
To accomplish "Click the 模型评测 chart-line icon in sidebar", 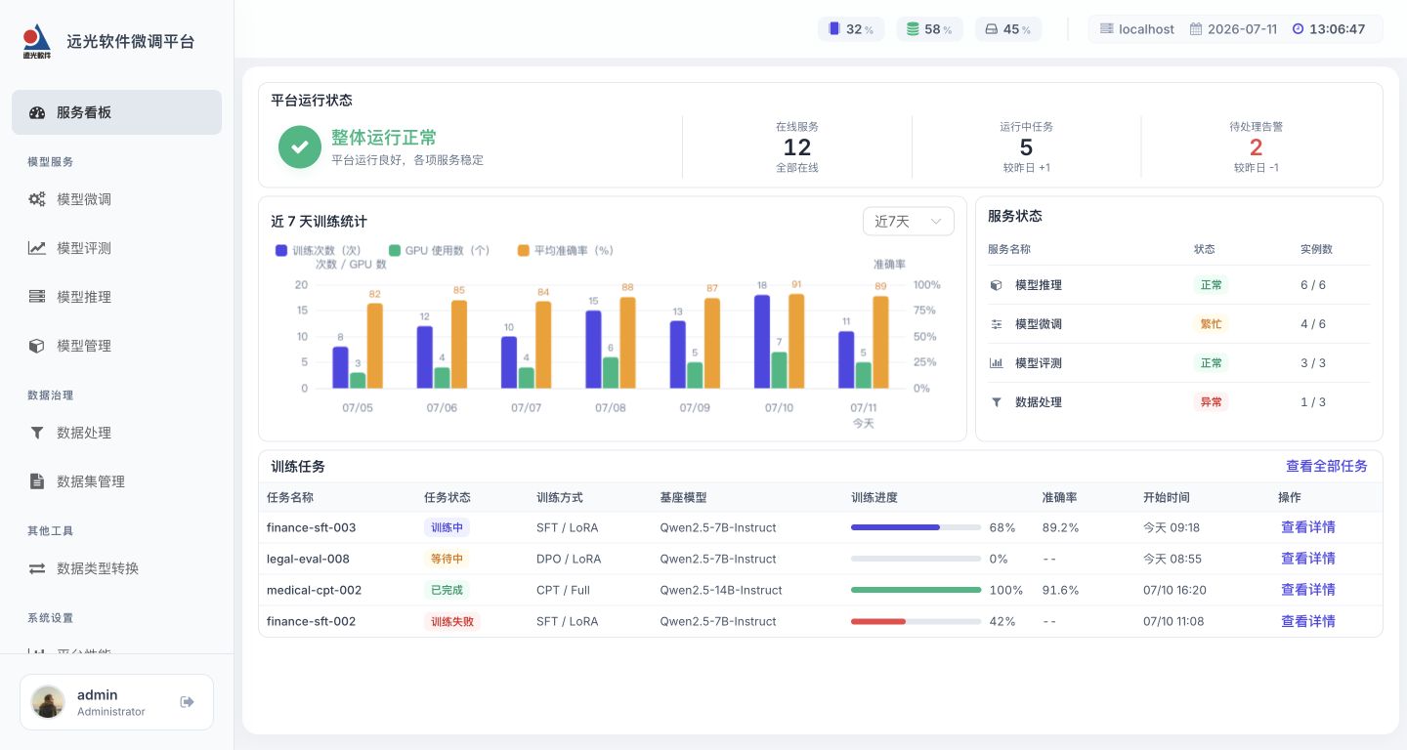I will [x=37, y=248].
